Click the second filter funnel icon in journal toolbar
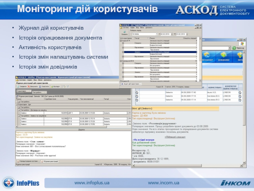Image resolution: width=254 pixels, height=191 pixels. pyautogui.click(x=68, y=87)
